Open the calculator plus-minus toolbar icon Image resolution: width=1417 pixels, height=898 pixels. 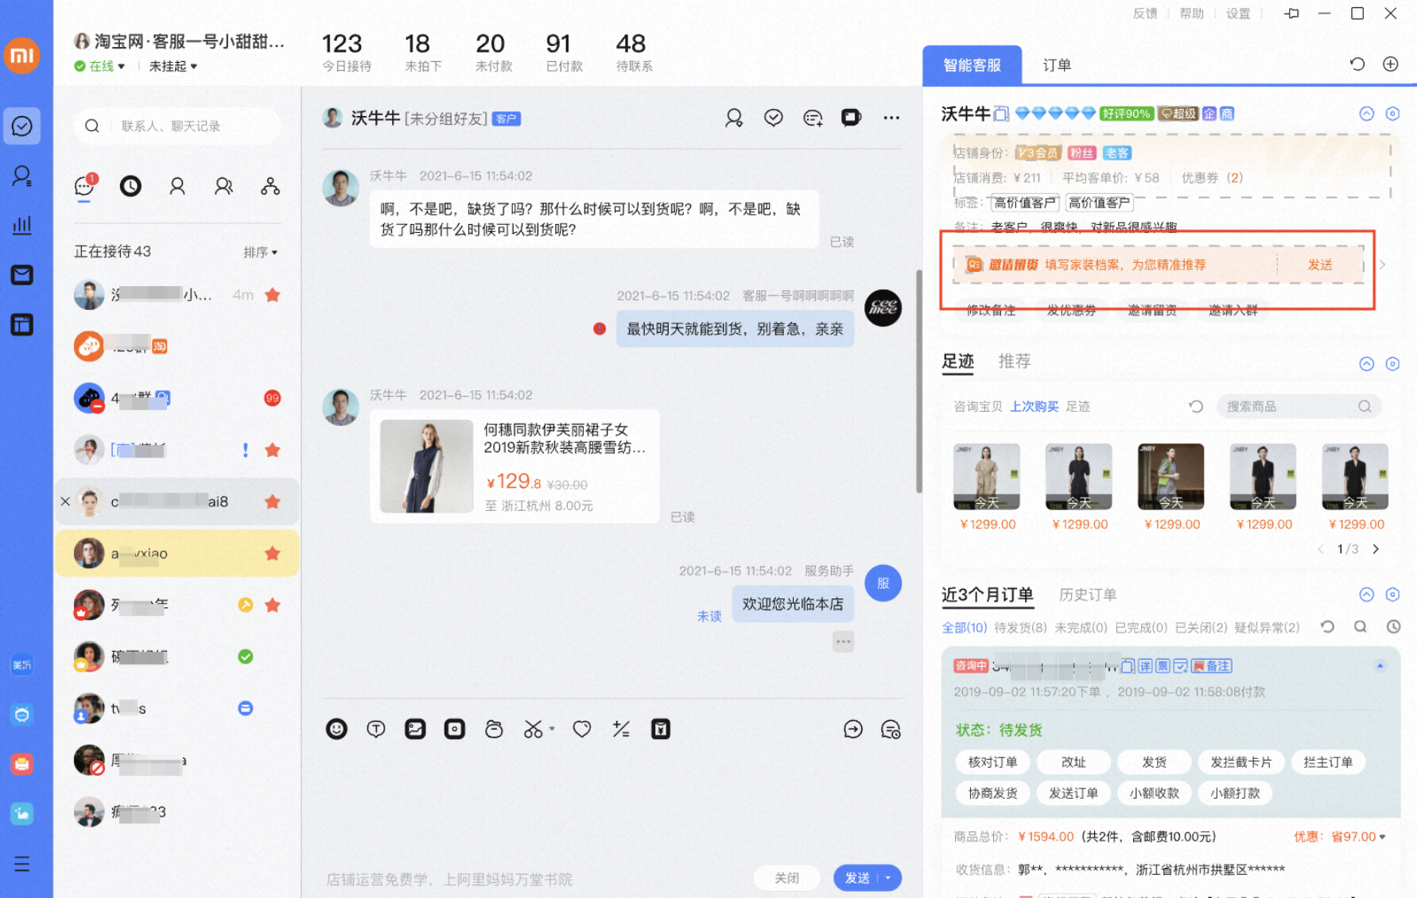click(x=621, y=729)
